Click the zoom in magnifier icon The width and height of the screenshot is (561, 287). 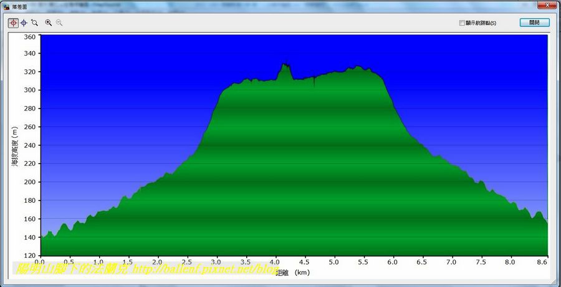click(x=48, y=23)
